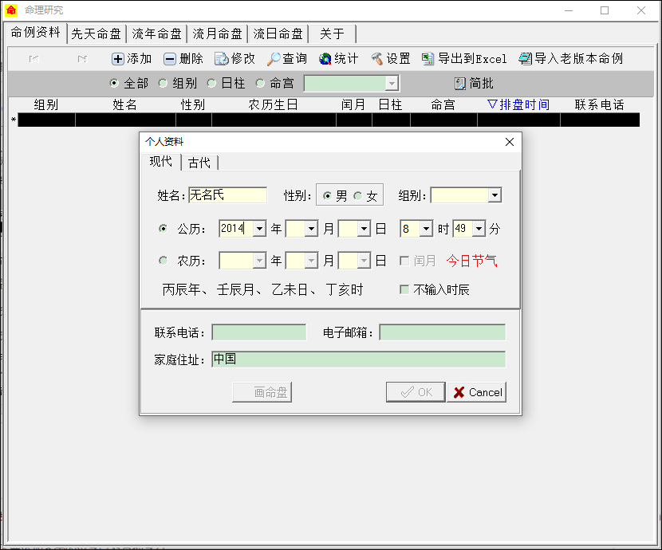The height and width of the screenshot is (550, 662).
Task: Open 设置 settings hammer icon
Action: (x=377, y=59)
